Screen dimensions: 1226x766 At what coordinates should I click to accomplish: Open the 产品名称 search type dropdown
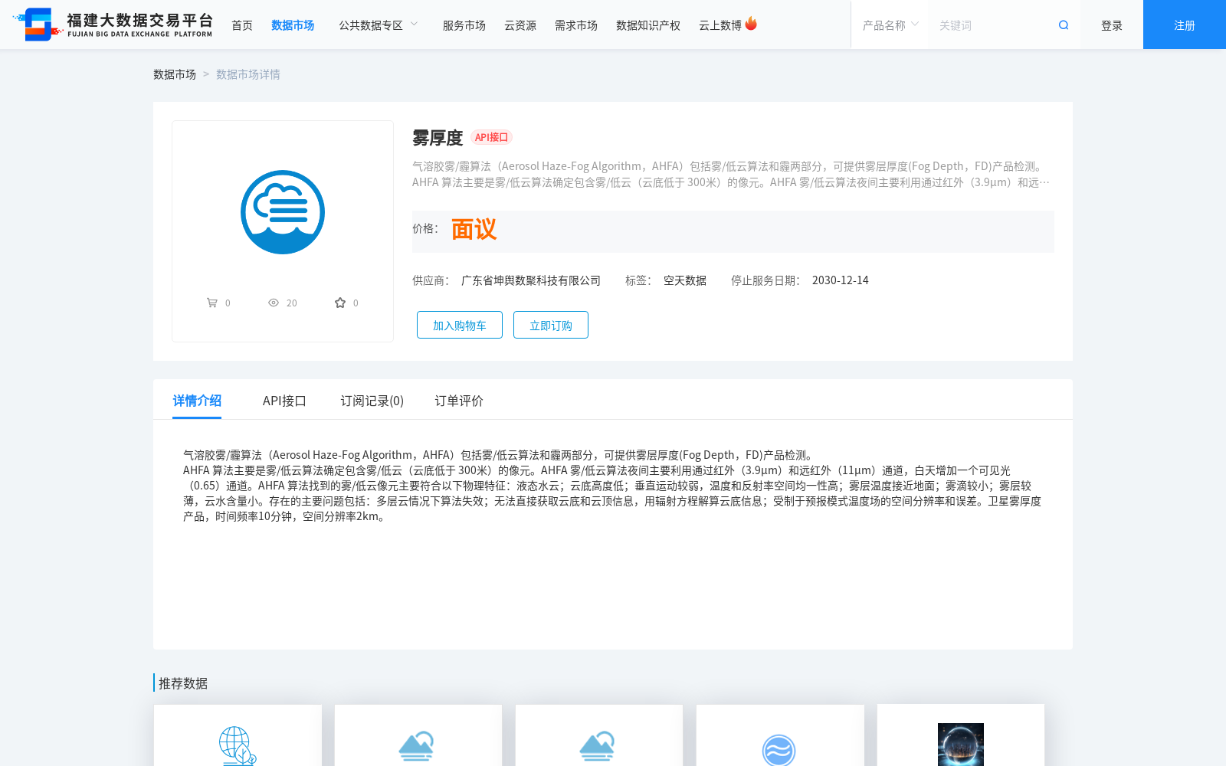[x=890, y=25]
